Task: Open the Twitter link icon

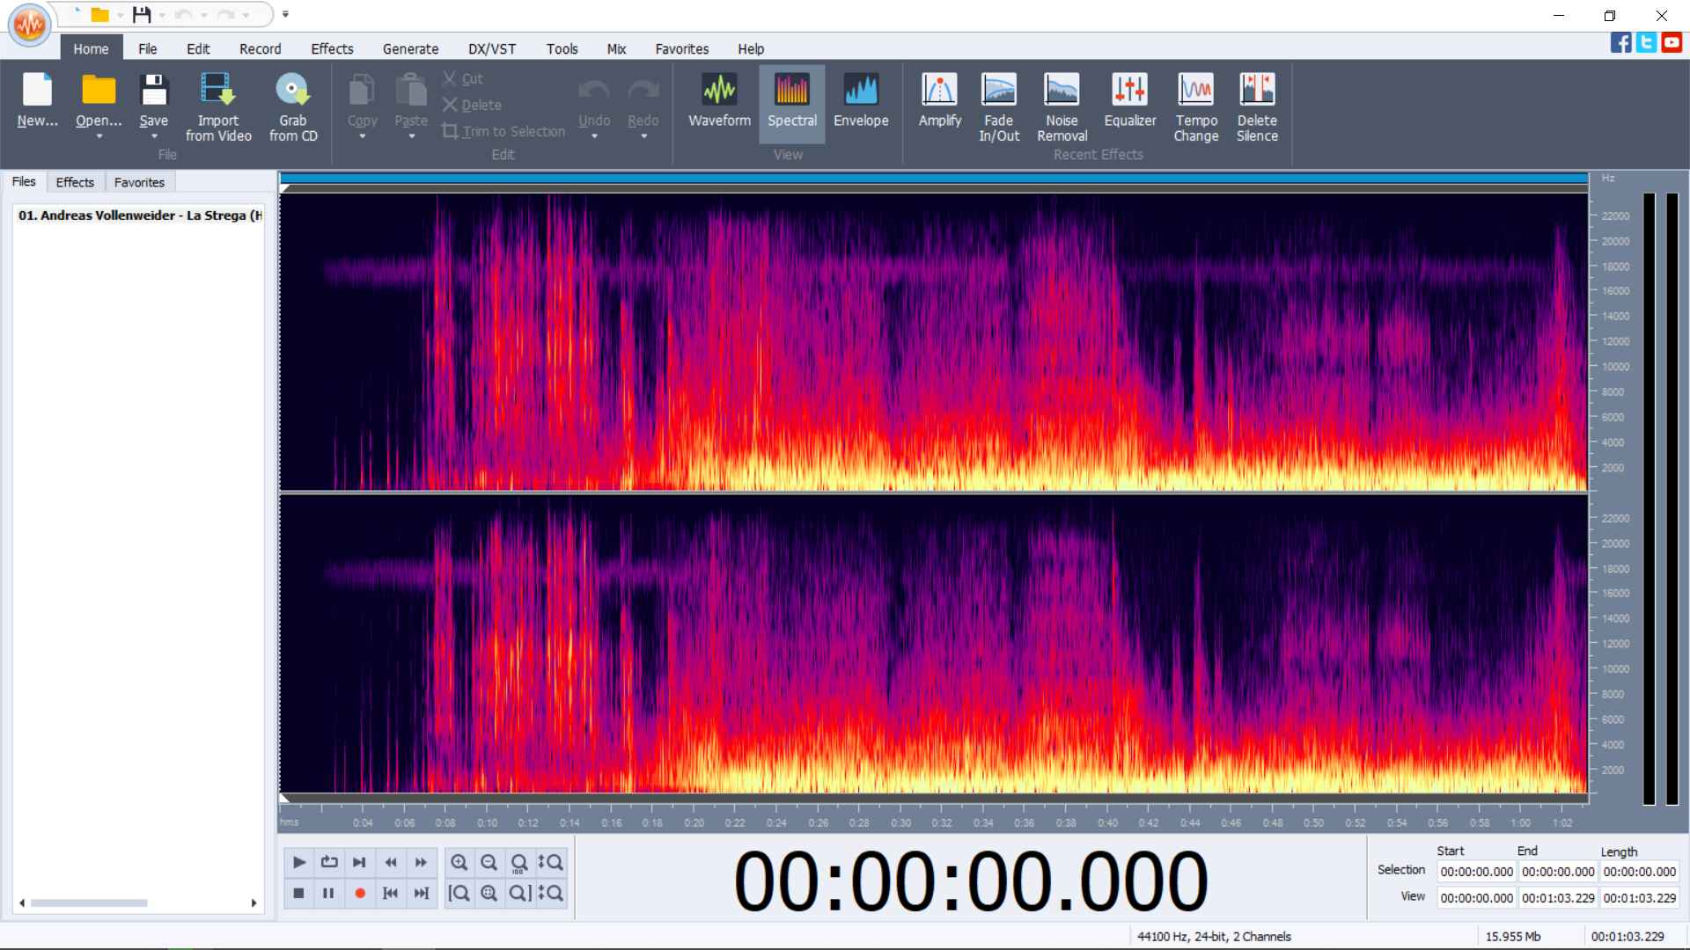Action: (1646, 42)
